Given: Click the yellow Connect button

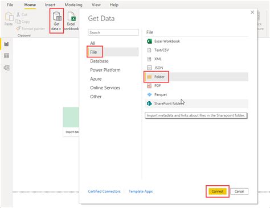Looking at the screenshot, I should click(x=218, y=192).
